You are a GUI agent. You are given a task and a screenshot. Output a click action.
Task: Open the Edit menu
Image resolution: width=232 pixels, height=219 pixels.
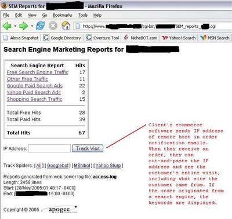click(x=19, y=15)
